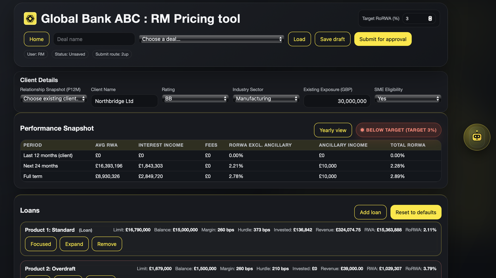Open the SME Eligibility dropdown
Screen dimensions: 496x278
click(x=408, y=99)
